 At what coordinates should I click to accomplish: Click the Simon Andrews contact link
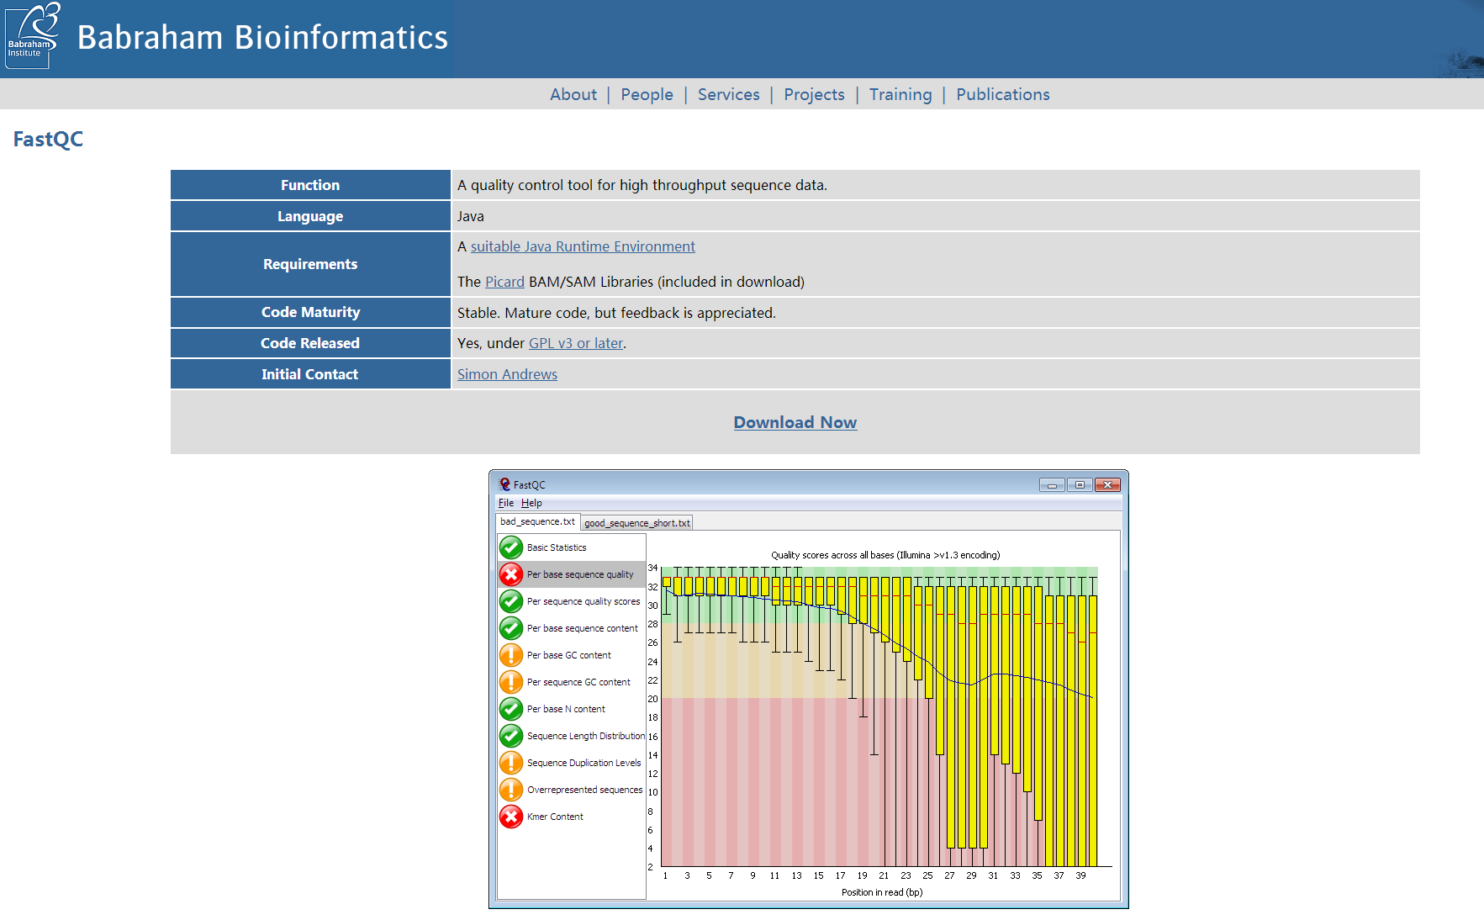pyautogui.click(x=507, y=374)
